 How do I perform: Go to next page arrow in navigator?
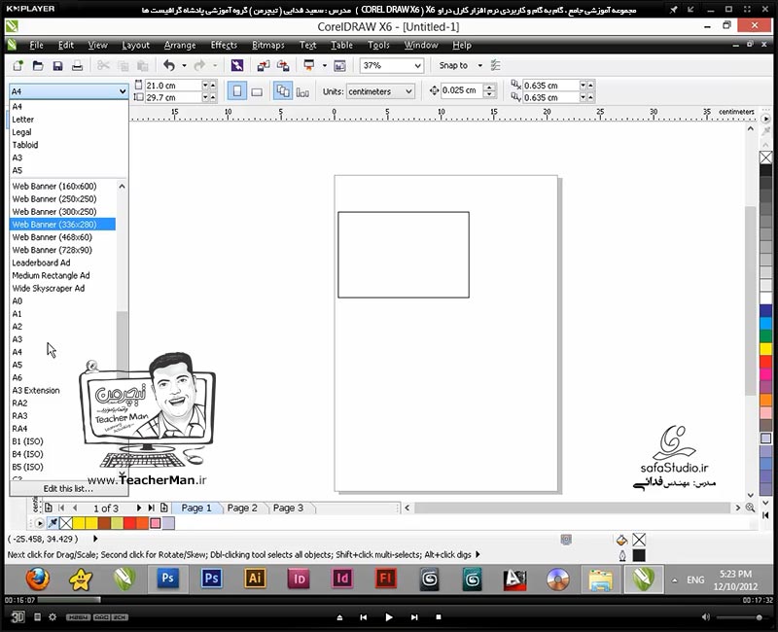click(138, 508)
